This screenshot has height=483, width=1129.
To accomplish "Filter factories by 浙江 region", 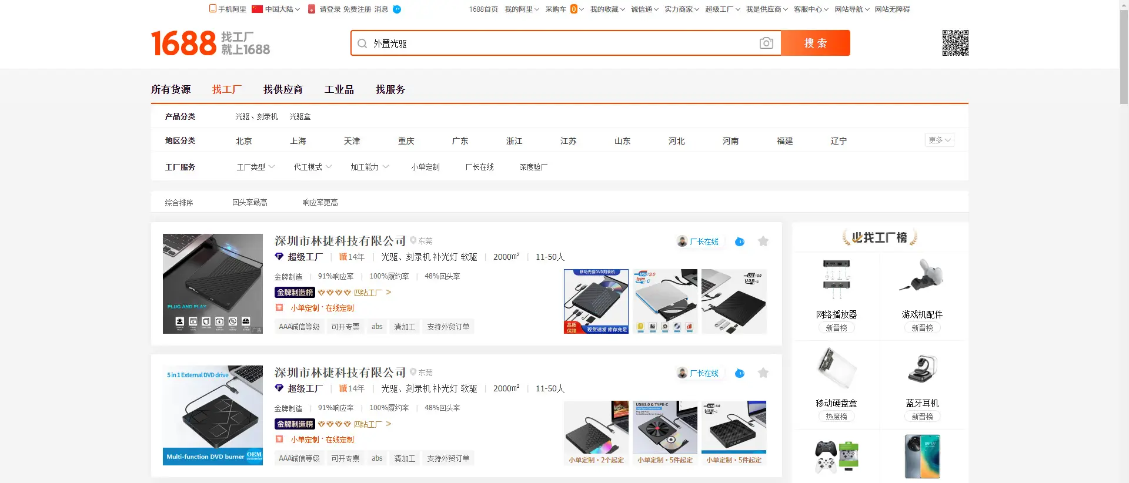I will 515,141.
